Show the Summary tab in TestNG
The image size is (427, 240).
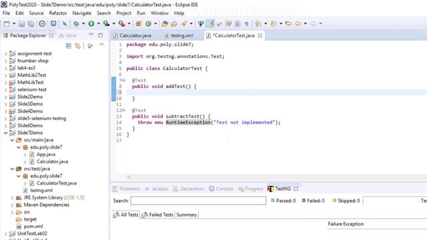(x=187, y=215)
